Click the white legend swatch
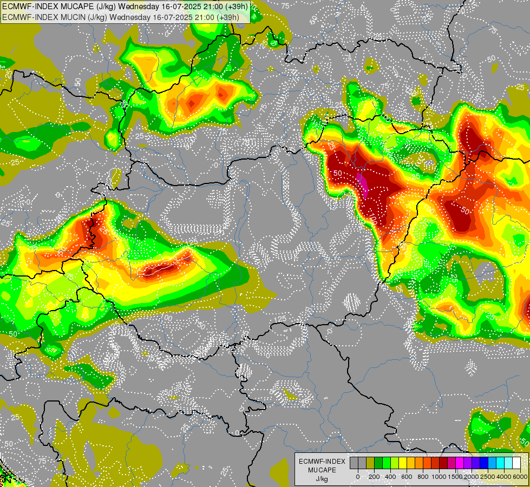 coord(517,463)
